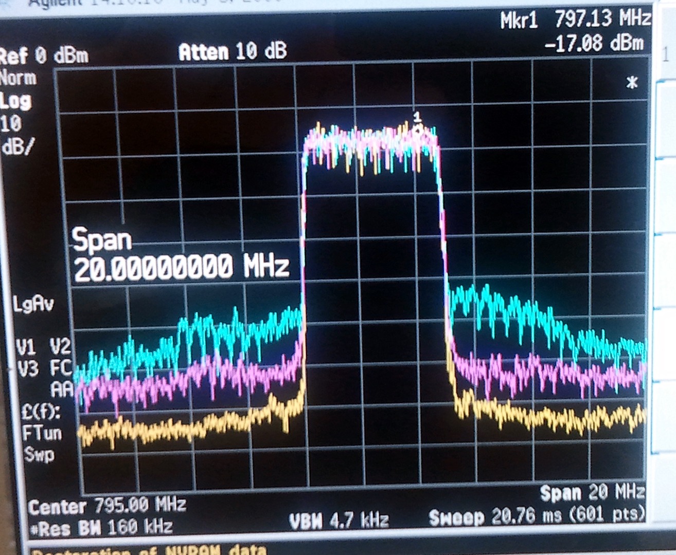Click the AA status annotation
Viewport: 676px width, 555px height.
coord(62,390)
